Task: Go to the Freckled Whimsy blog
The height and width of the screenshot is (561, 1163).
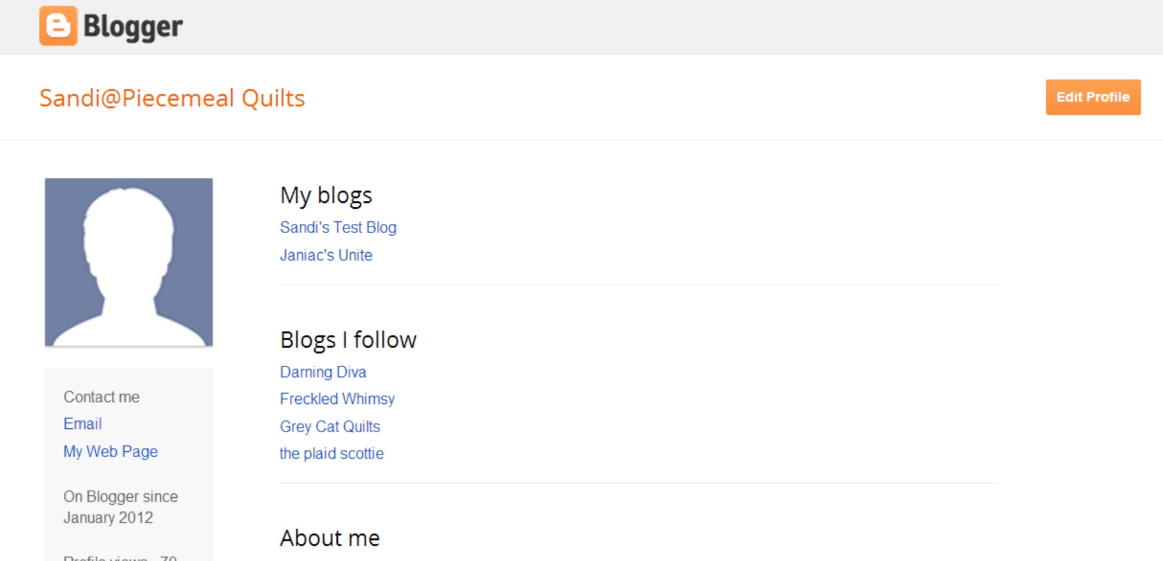Action: pyautogui.click(x=337, y=399)
